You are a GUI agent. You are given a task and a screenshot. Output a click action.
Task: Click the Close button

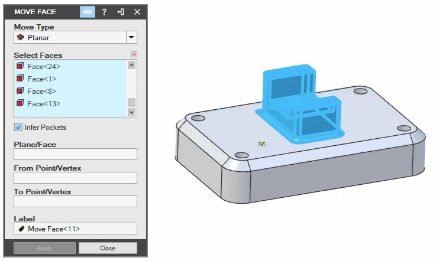pos(108,248)
